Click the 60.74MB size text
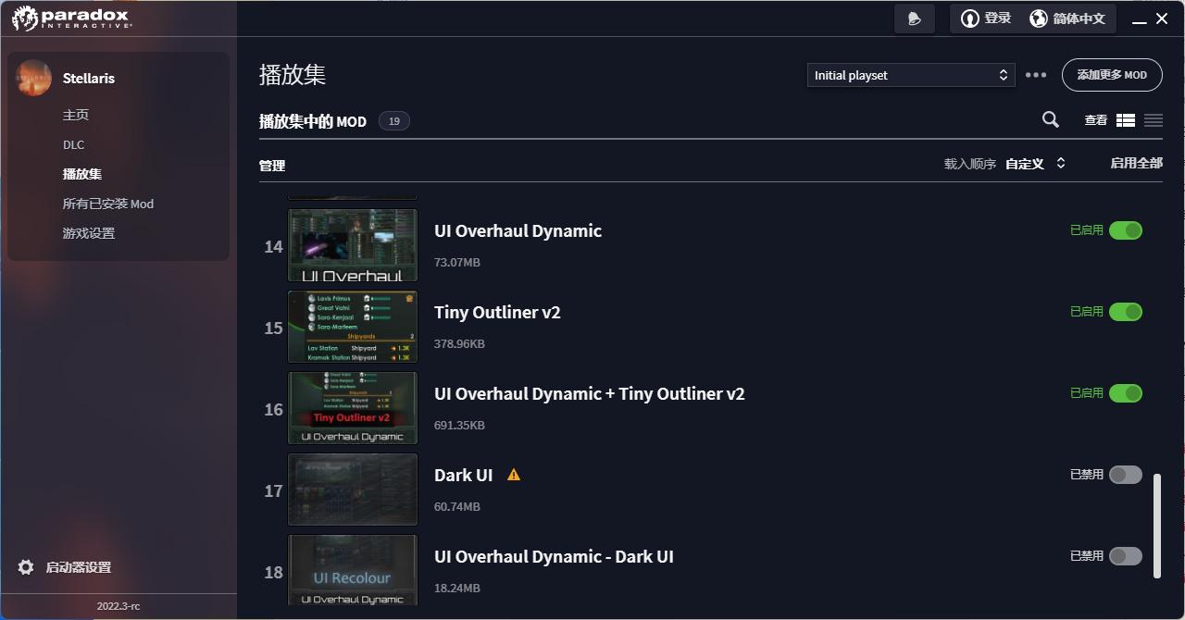This screenshot has height=620, width=1185. coord(457,507)
